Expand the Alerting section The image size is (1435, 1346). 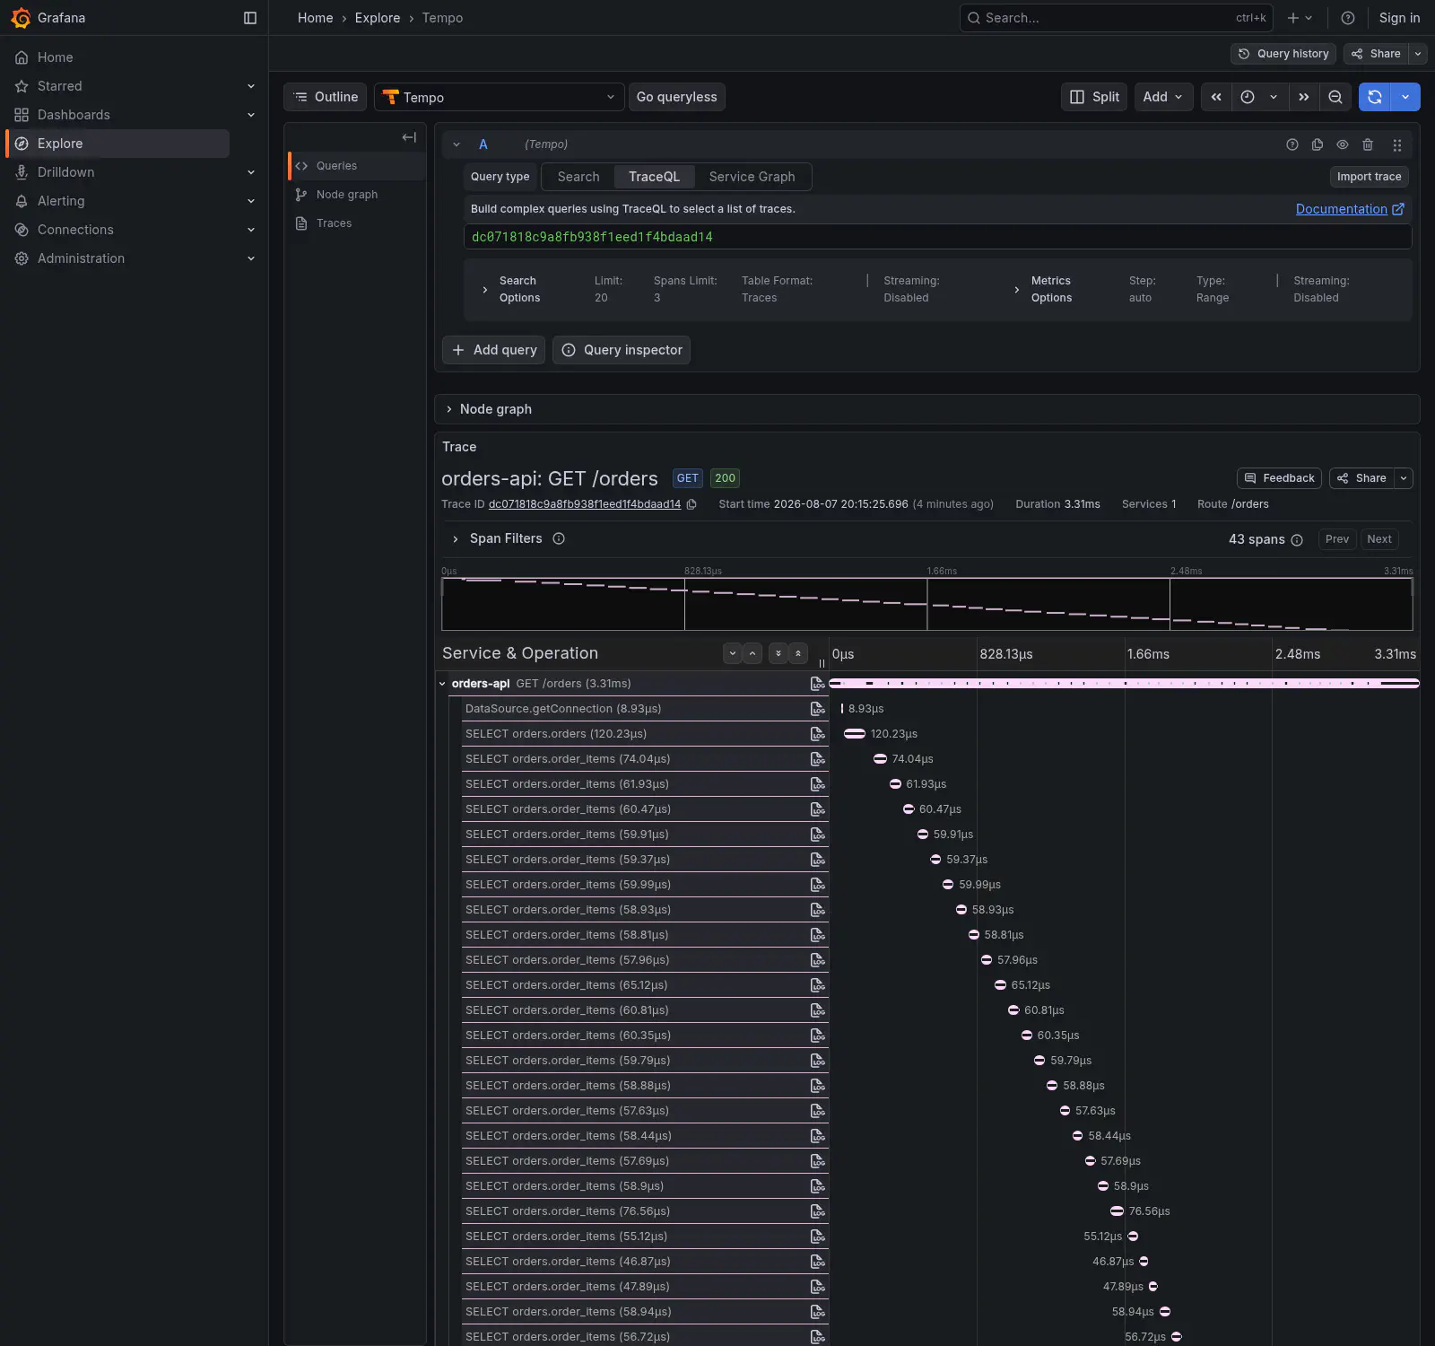click(251, 201)
